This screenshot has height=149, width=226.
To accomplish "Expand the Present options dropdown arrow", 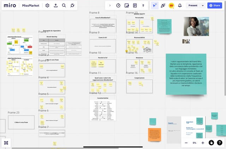I will pos(203,6).
